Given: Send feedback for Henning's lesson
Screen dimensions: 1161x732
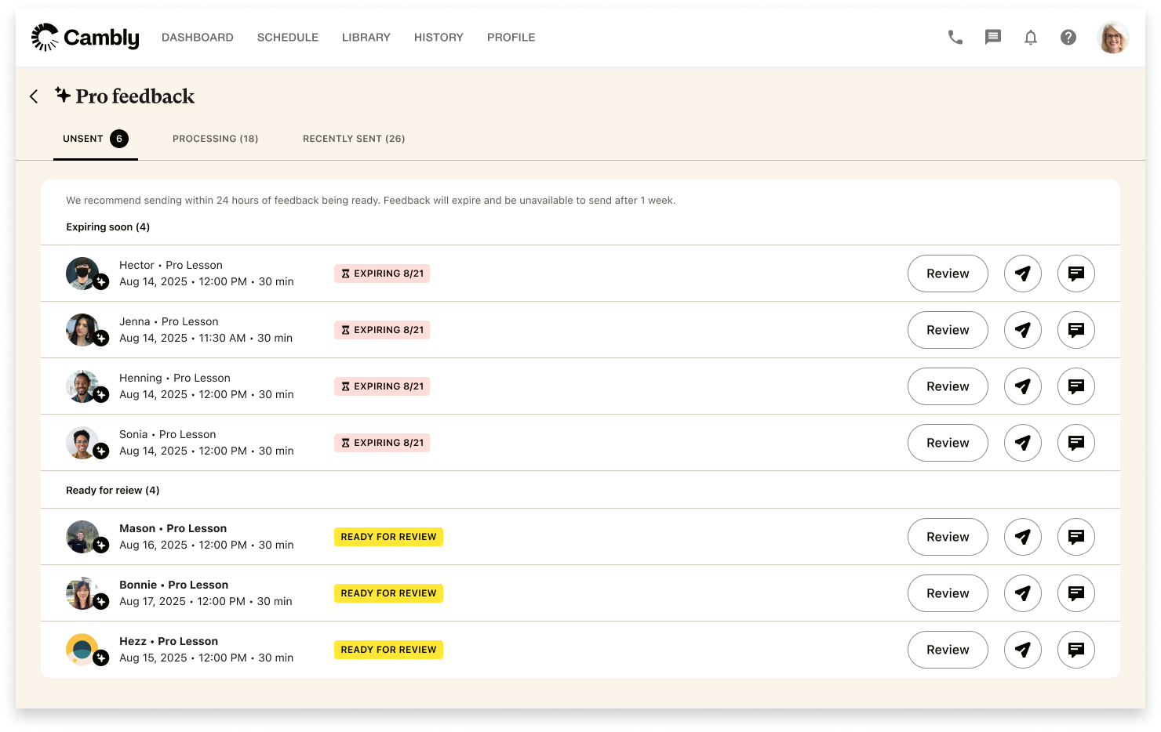Looking at the screenshot, I should (x=1023, y=386).
